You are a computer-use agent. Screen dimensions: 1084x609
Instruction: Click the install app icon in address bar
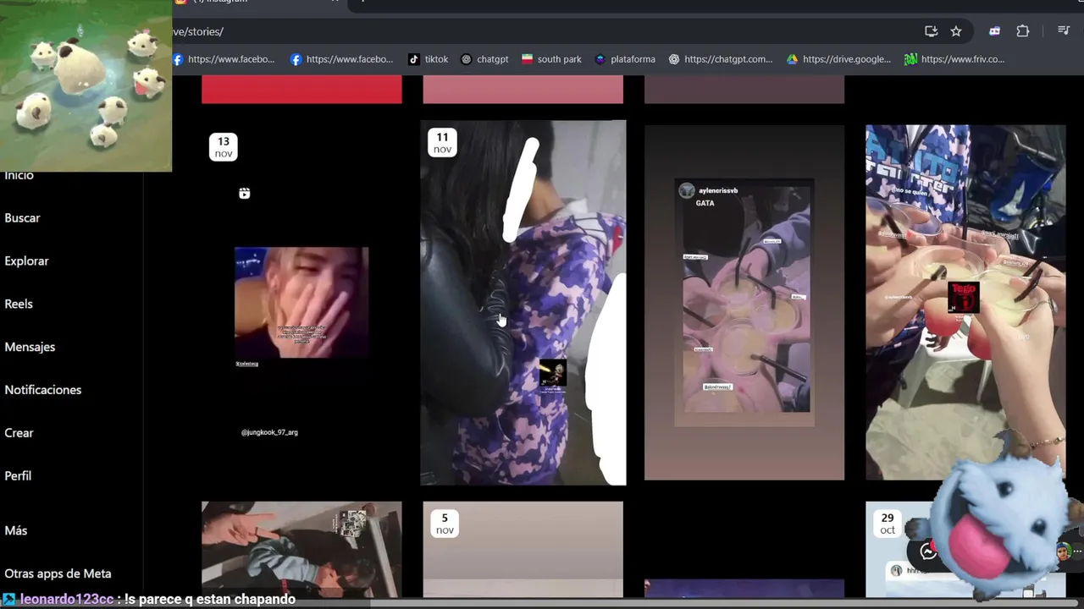point(931,31)
